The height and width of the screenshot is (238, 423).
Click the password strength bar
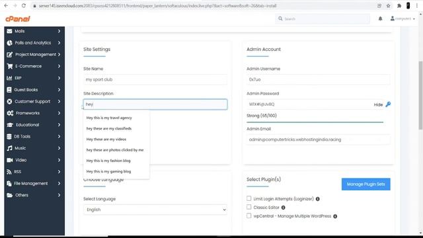pos(315,122)
